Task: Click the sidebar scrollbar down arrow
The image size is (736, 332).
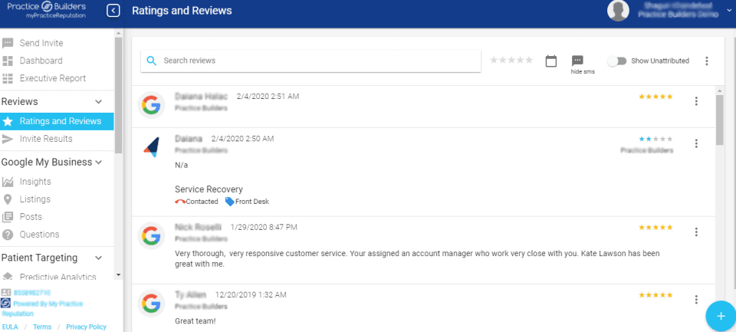Action: pos(118,274)
